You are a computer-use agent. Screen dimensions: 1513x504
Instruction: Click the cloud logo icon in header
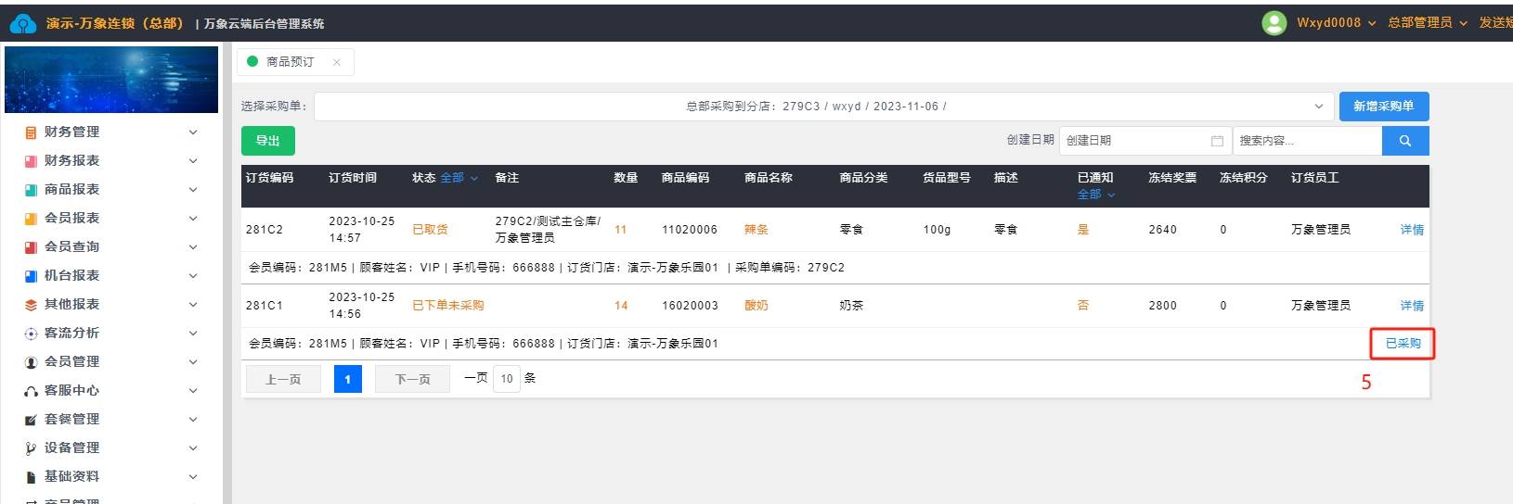tap(22, 23)
